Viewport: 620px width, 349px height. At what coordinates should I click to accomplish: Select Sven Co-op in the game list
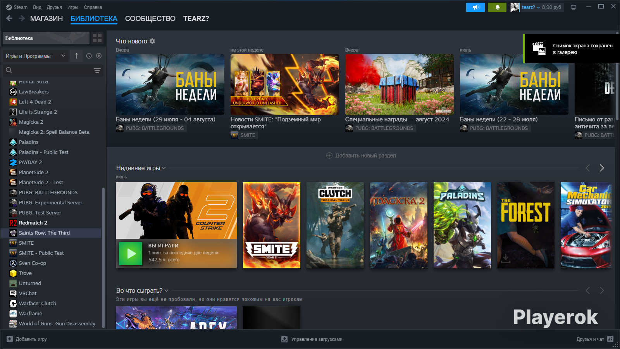[51, 263]
